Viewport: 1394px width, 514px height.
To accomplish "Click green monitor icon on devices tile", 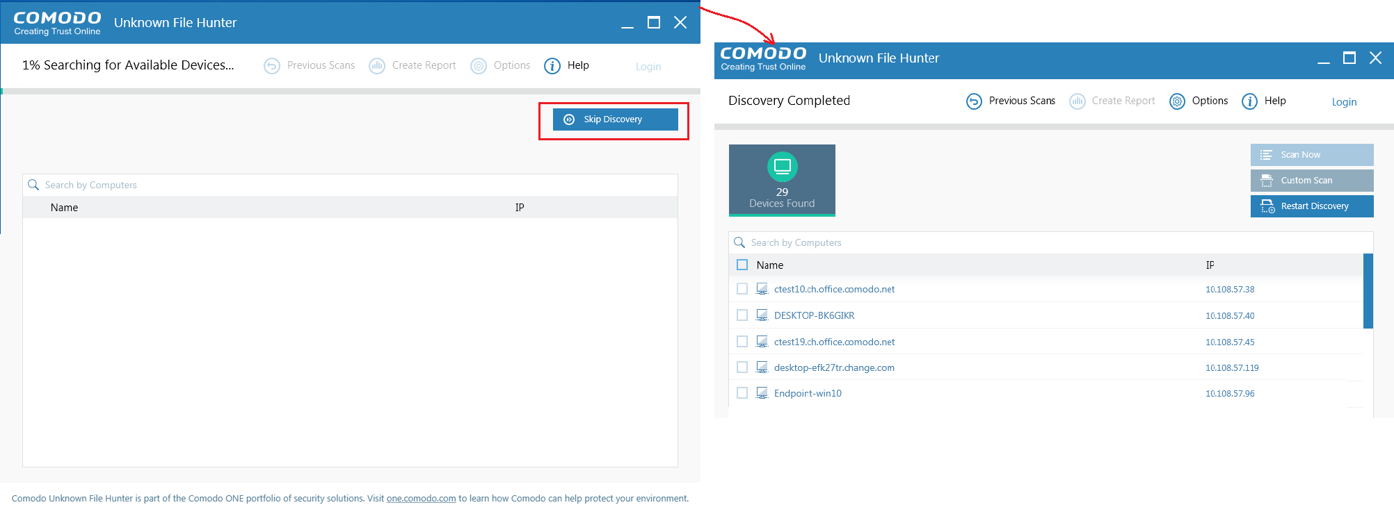I will (783, 167).
